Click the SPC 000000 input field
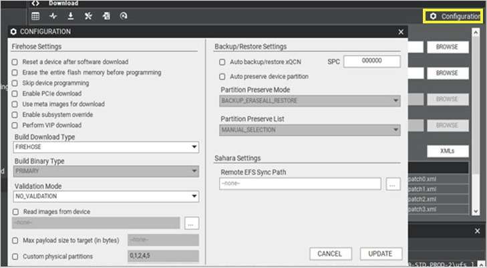Screen dimensions: 487x268 (x=372, y=61)
